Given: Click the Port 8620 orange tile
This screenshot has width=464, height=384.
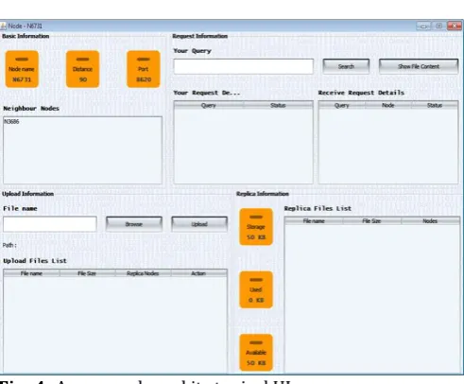Looking at the screenshot, I should tap(144, 69).
